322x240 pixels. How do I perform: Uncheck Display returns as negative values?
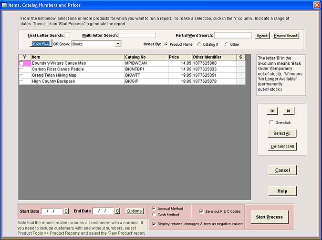tap(154, 223)
